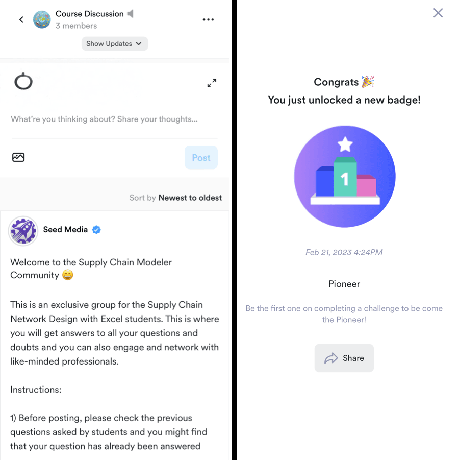This screenshot has height=460, width=459.
Task: Click the 3 members count label
Action: (76, 26)
